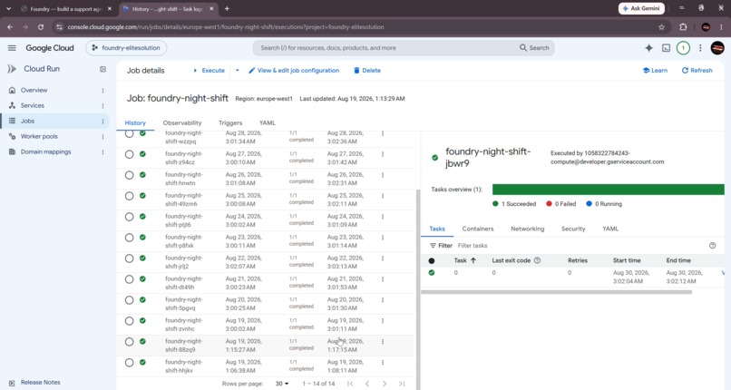The height and width of the screenshot is (390, 731).
Task: Open the foundry-elitesolution project picker
Action: point(126,48)
